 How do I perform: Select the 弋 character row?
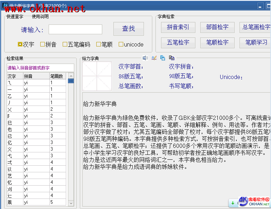click(x=36, y=156)
